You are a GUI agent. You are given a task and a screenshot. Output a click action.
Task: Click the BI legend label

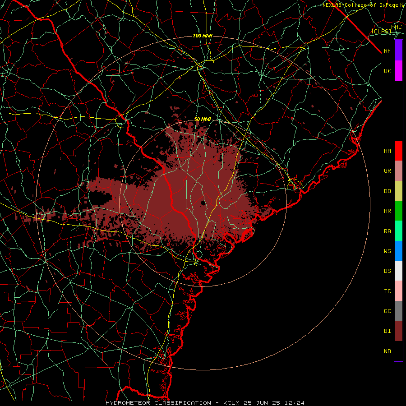pos(387,331)
